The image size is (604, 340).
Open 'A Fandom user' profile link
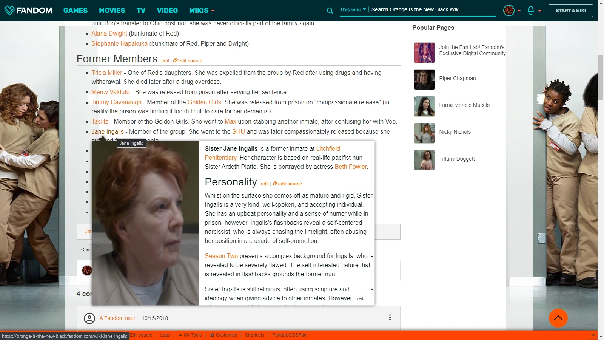(x=117, y=318)
